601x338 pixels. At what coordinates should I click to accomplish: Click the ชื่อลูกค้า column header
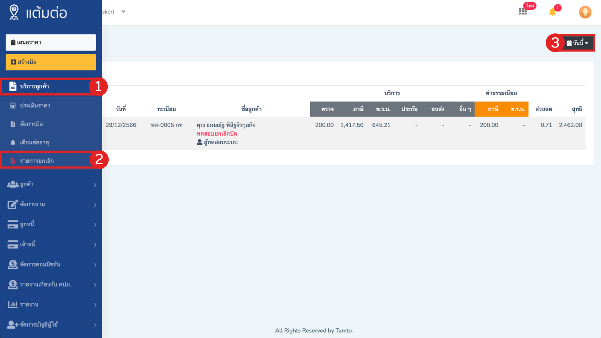[252, 109]
